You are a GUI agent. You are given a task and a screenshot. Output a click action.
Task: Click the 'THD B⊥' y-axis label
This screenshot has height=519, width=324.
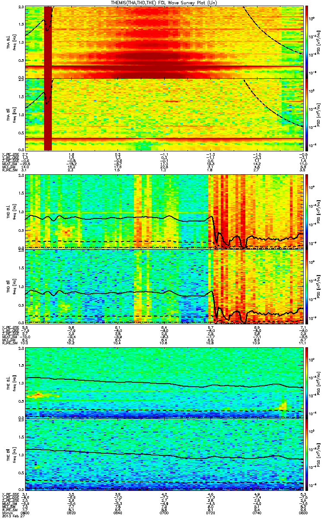pyautogui.click(x=9, y=212)
